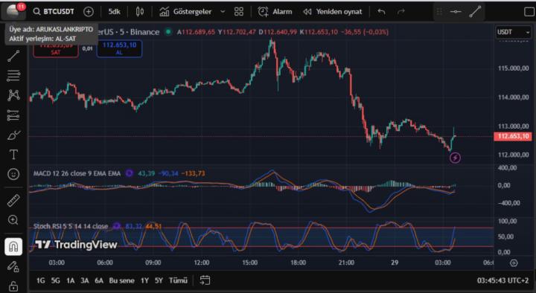Toggle magnet mode for drawings

(13, 247)
